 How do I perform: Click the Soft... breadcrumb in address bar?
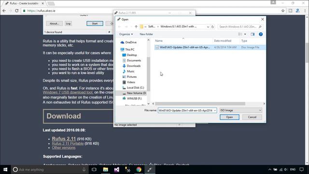point(152,27)
